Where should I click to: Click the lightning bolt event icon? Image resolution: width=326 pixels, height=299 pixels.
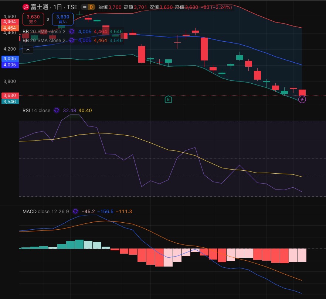pyautogui.click(x=302, y=99)
